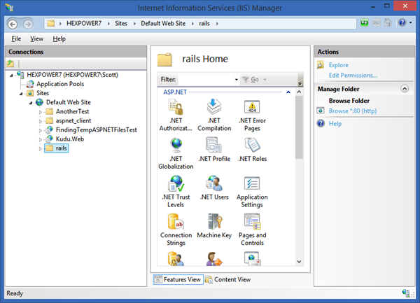
Task: Open .NET Error Pages feature
Action: click(x=252, y=115)
